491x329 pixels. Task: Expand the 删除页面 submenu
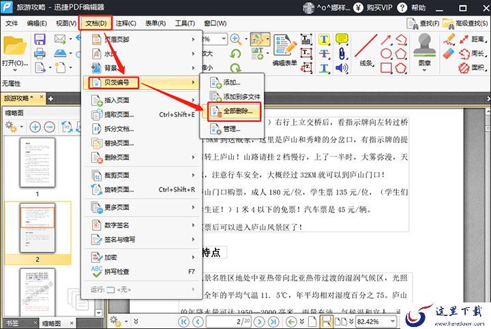pyautogui.click(x=143, y=157)
